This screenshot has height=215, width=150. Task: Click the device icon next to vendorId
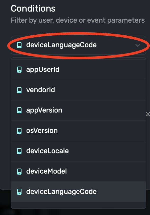(x=19, y=90)
